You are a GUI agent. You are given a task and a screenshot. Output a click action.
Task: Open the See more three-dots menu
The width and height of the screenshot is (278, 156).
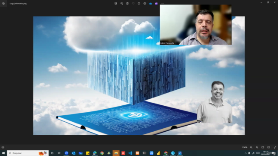[x=162, y=3]
